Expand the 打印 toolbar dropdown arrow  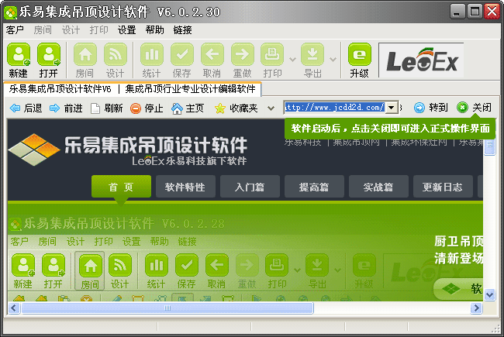[x=292, y=59]
